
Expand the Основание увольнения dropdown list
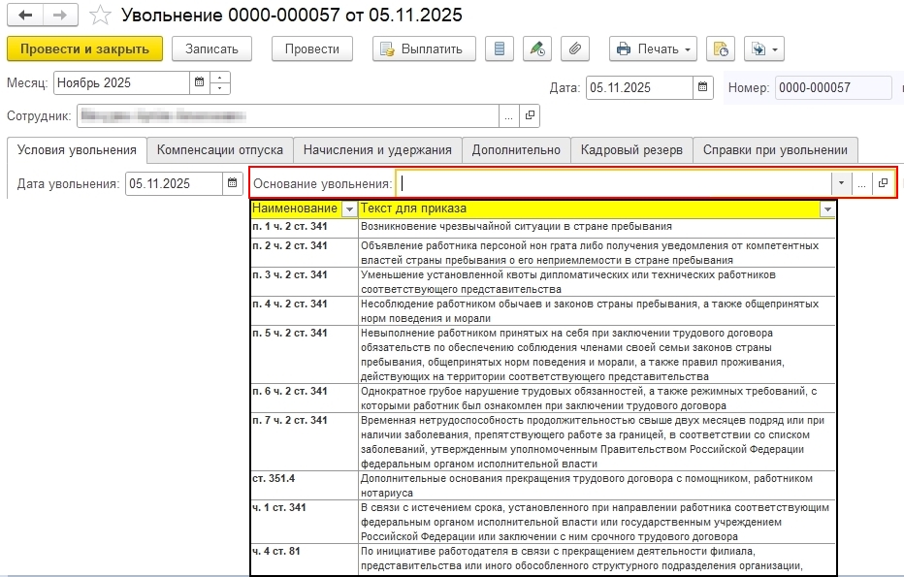coord(841,183)
